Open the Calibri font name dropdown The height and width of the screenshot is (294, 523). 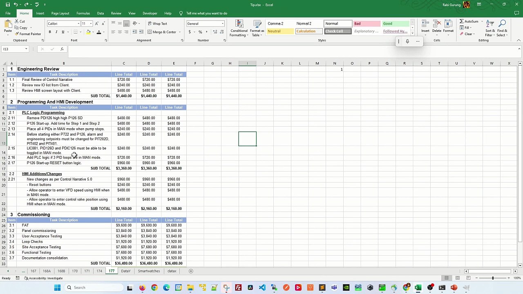(x=78, y=24)
